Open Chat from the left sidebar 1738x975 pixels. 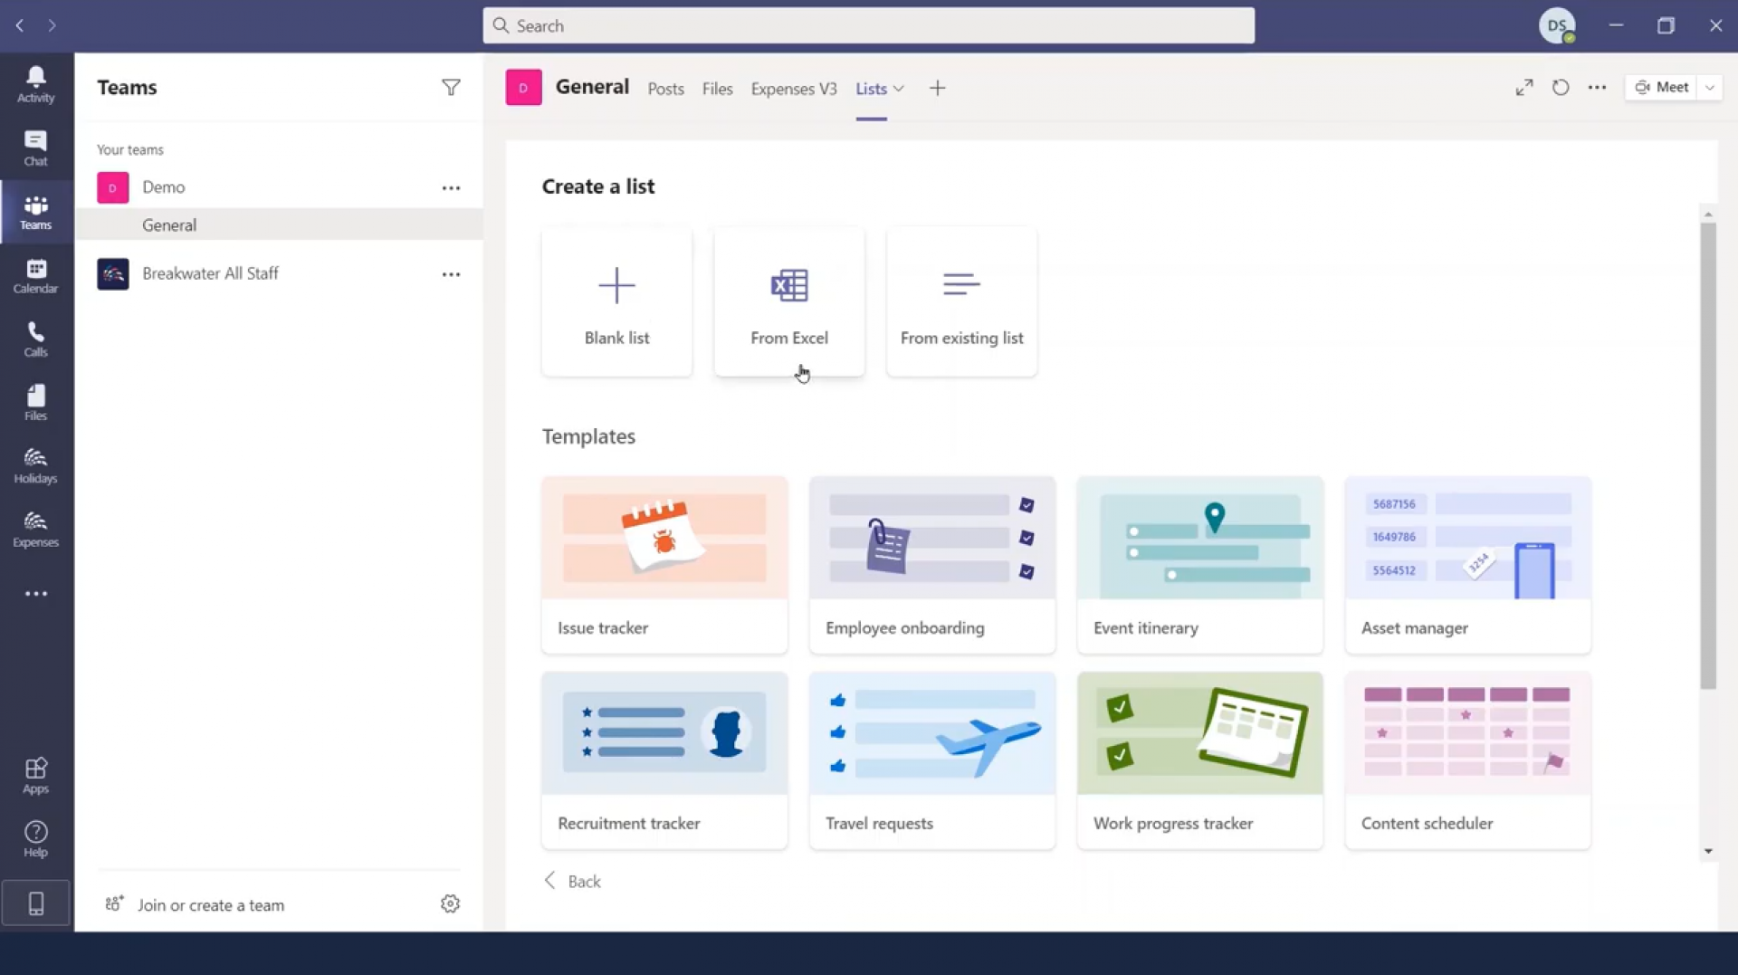point(35,148)
